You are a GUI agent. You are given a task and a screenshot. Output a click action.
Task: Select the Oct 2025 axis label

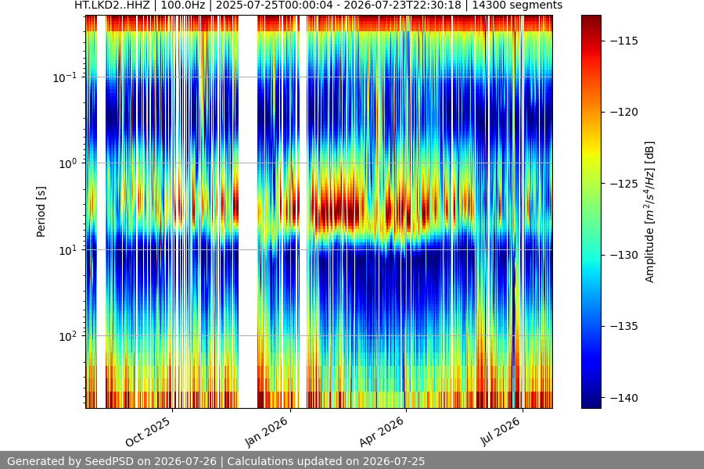[148, 431]
